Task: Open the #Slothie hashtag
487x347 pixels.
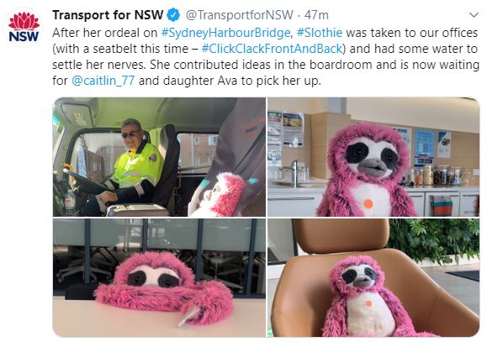Action: [x=320, y=33]
